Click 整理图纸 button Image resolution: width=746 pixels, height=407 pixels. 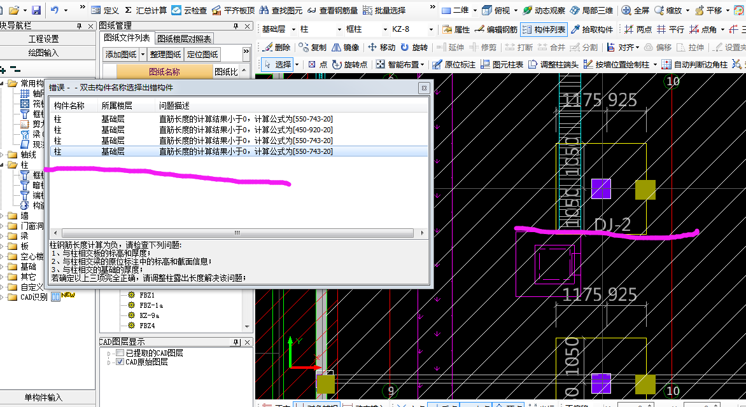coord(165,54)
